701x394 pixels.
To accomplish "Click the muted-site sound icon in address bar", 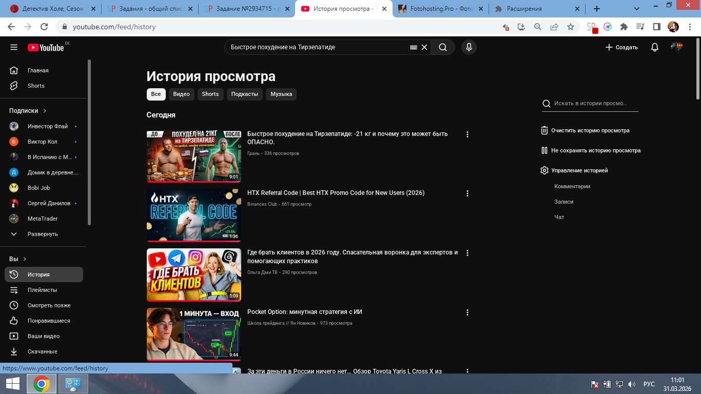I will (506, 27).
